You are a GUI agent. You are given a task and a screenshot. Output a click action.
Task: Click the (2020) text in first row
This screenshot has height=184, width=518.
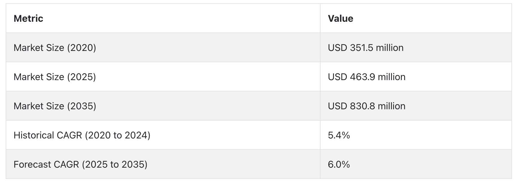click(x=82, y=48)
